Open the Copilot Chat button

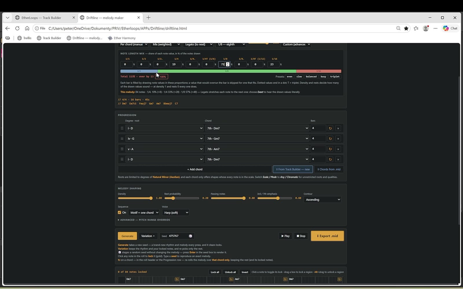(450, 28)
